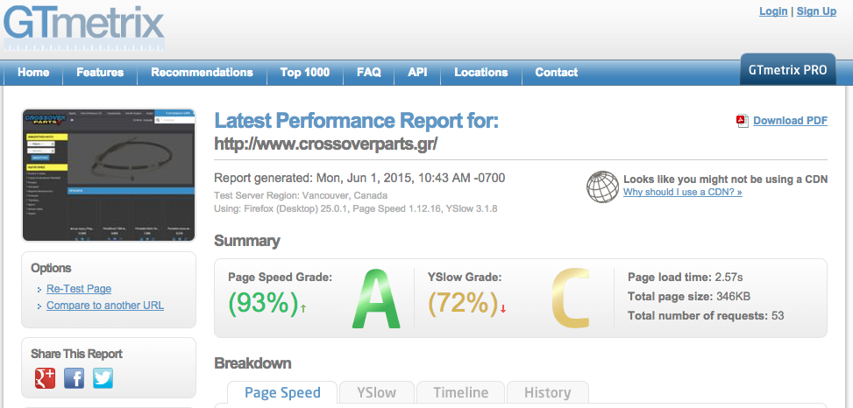Click the green Page Speed A grade

pyautogui.click(x=376, y=298)
